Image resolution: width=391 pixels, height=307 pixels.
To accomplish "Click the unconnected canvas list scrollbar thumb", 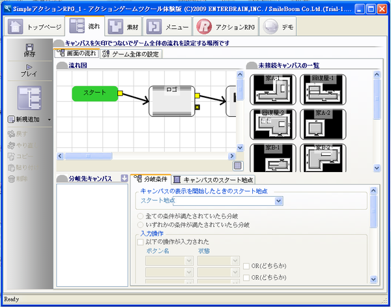I will [x=377, y=99].
